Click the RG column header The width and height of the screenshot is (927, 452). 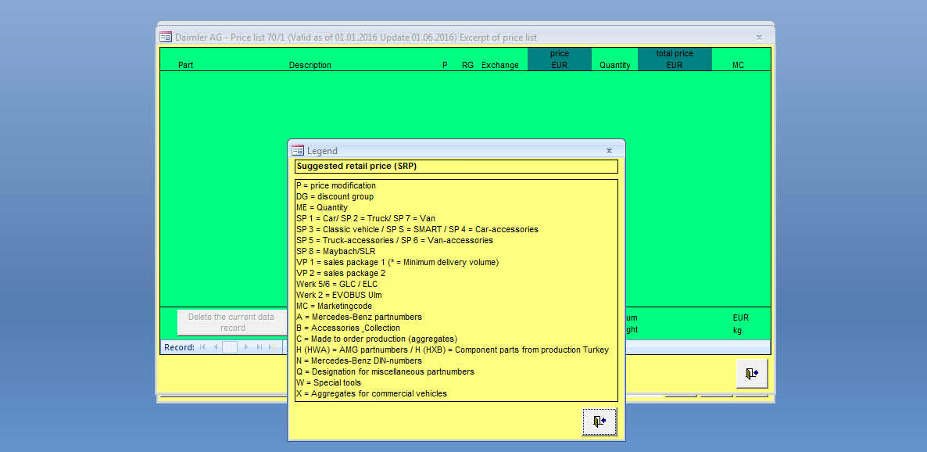click(467, 65)
